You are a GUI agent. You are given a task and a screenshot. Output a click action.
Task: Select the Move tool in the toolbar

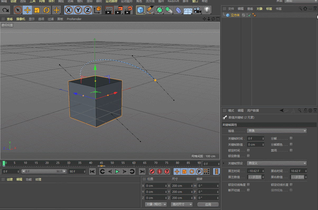coord(27,10)
